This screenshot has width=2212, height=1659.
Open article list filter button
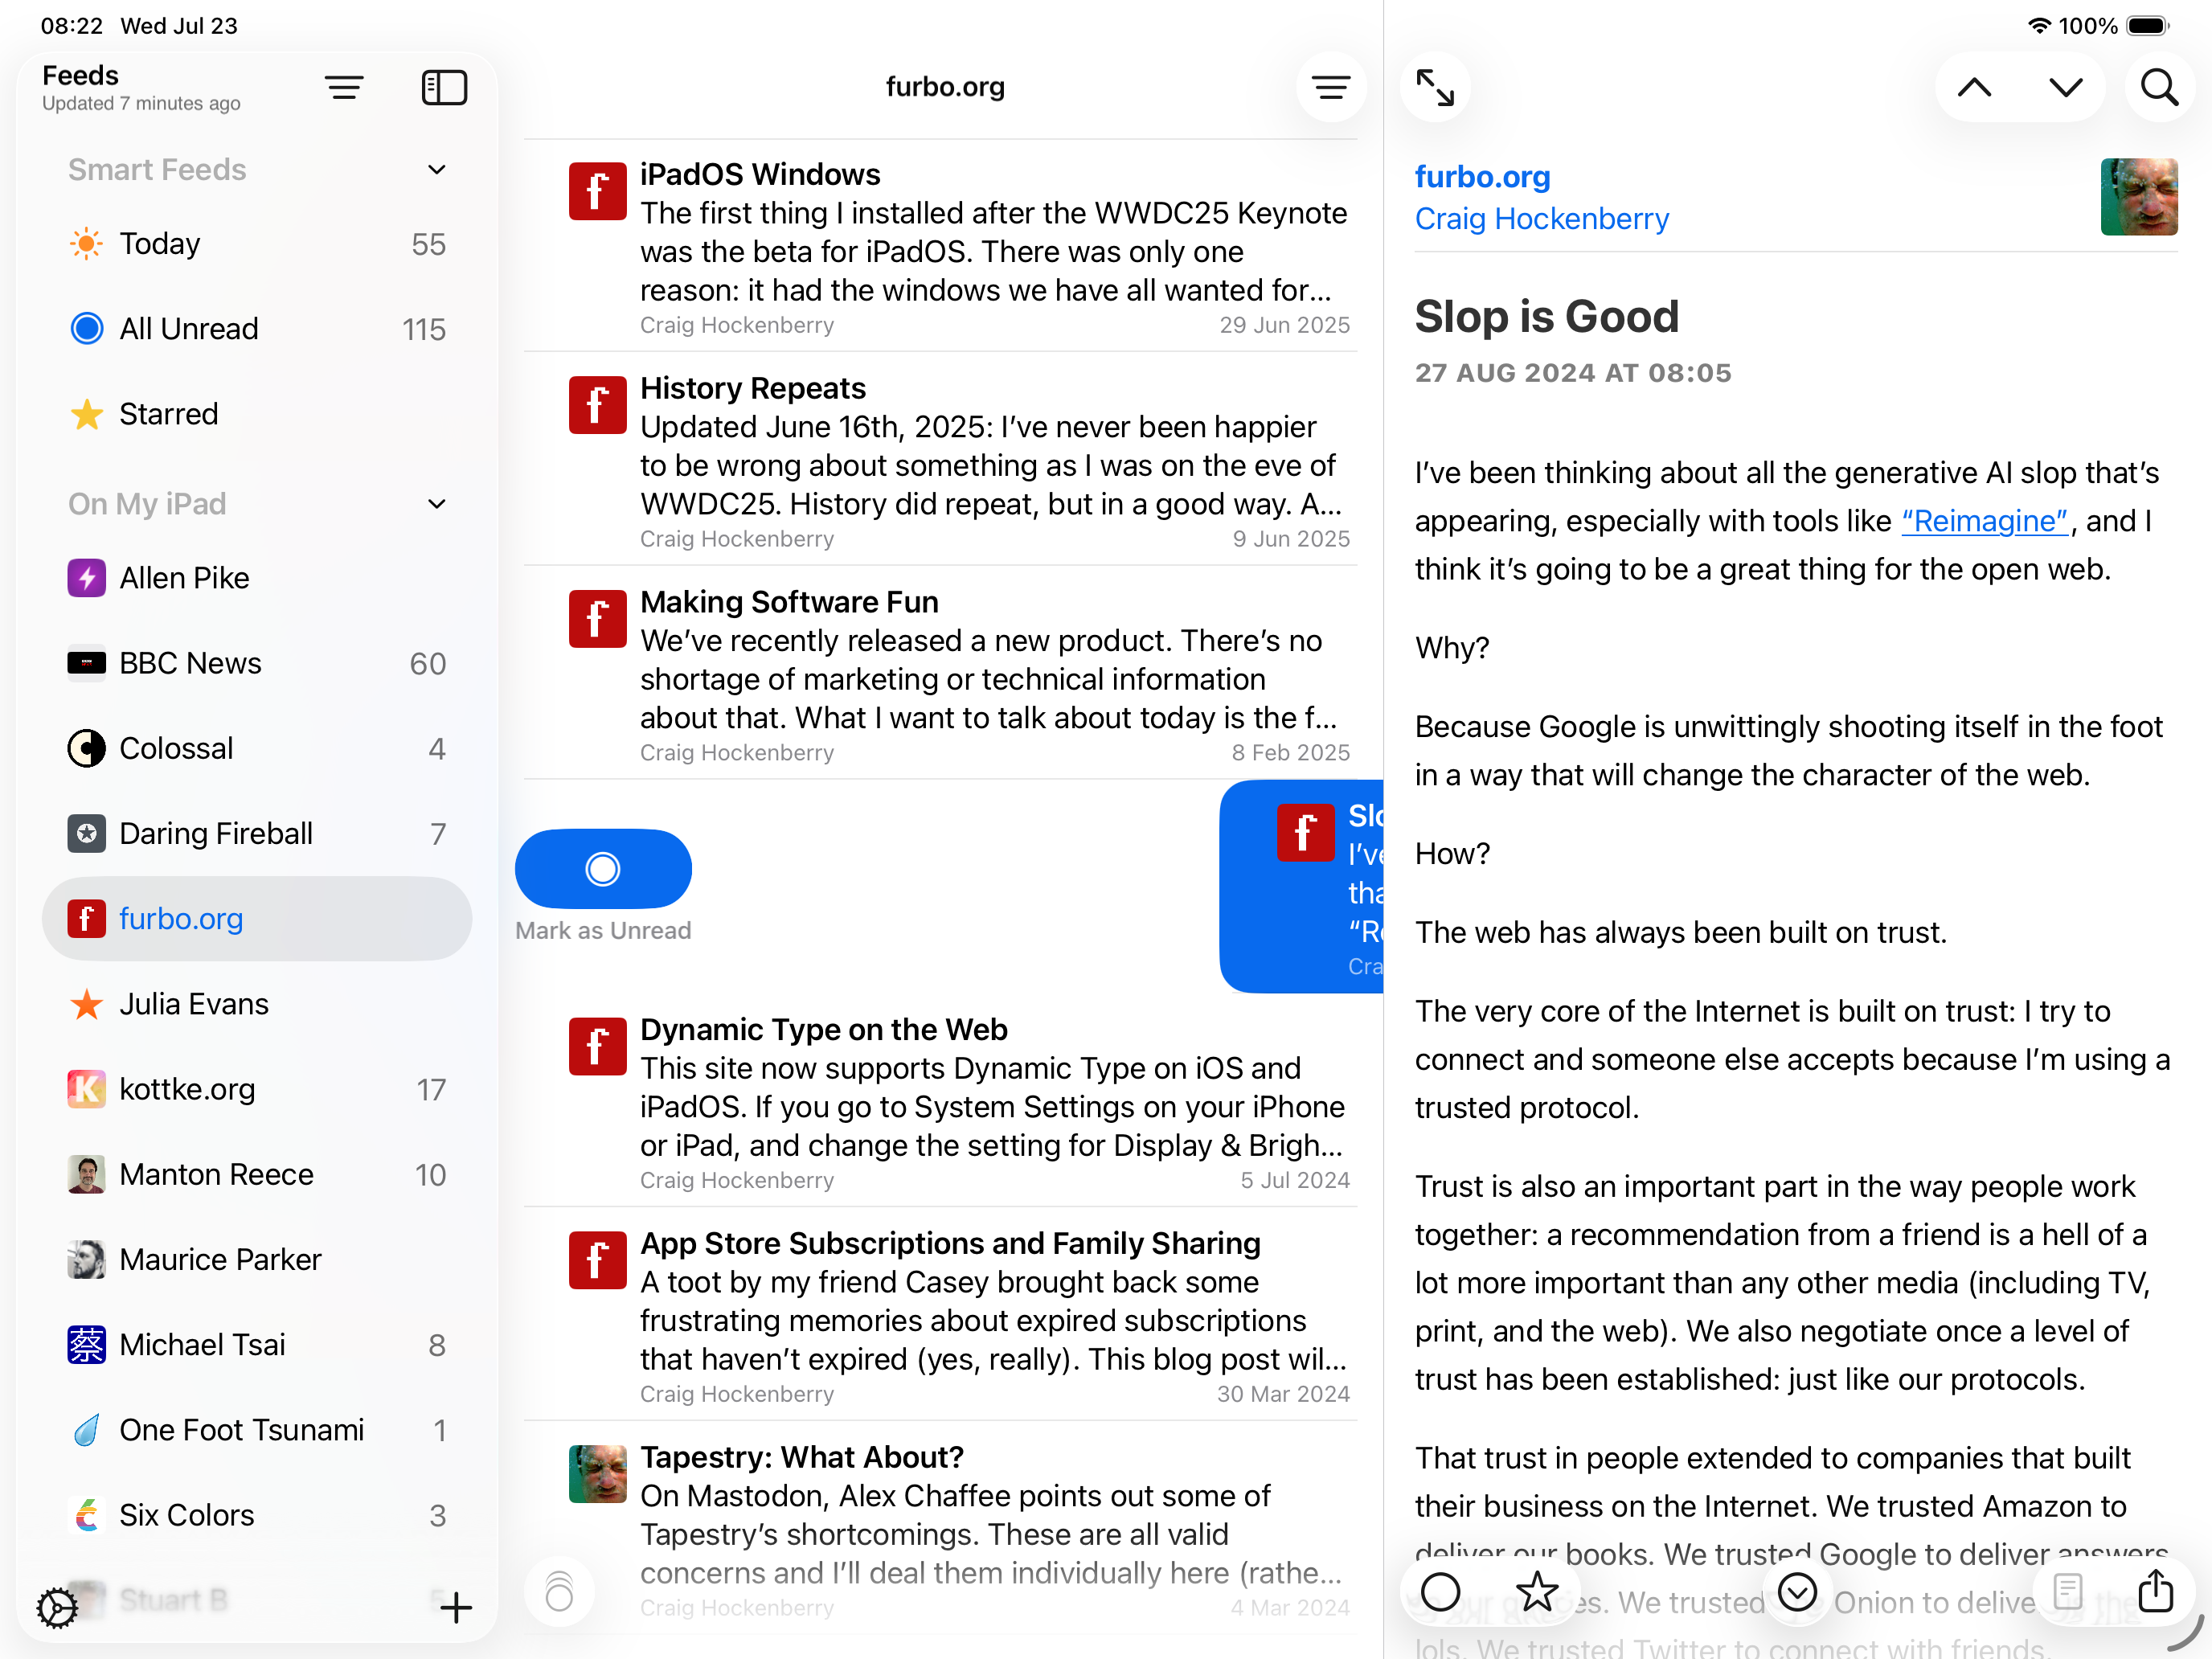1330,88
